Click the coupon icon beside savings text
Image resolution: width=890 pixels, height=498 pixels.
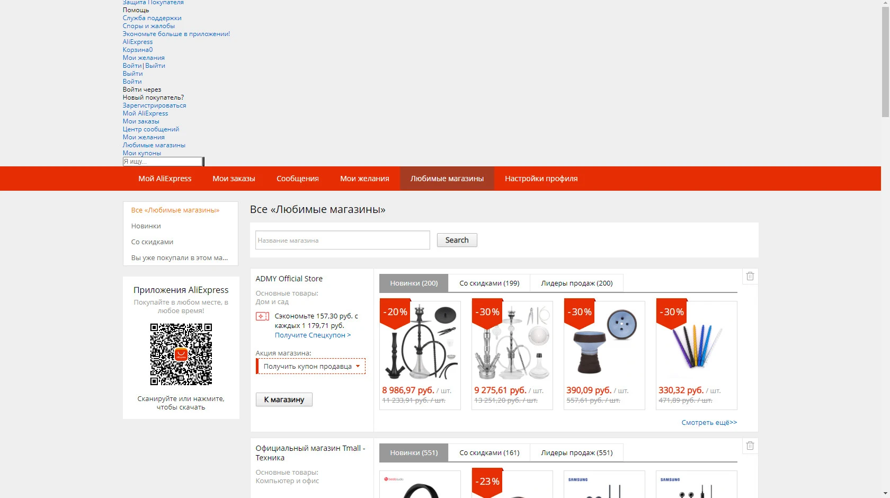pos(262,316)
